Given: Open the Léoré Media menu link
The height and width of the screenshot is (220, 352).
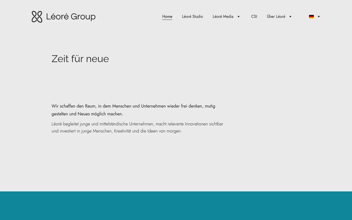Looking at the screenshot, I should (x=223, y=17).
